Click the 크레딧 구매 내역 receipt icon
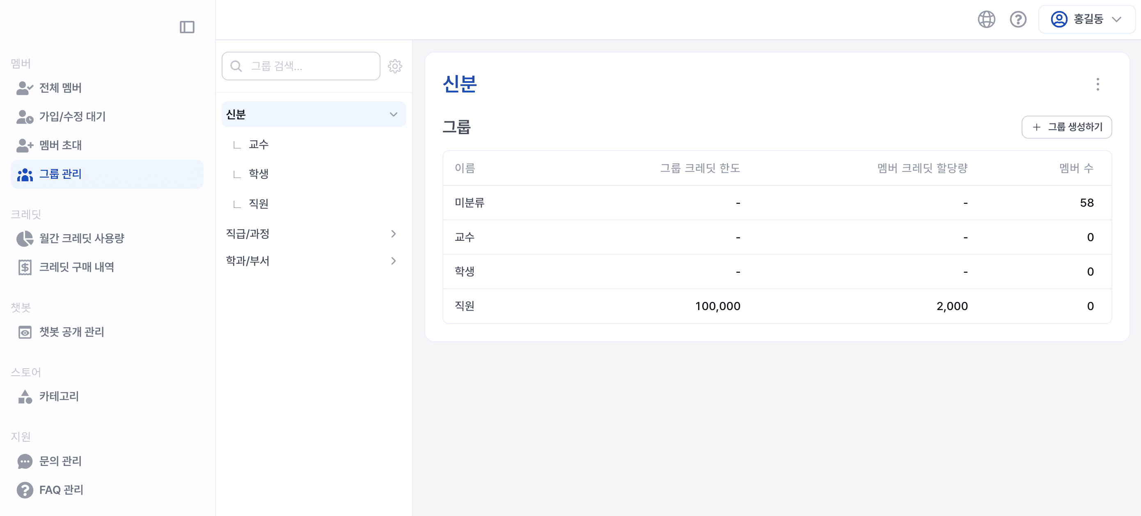Image resolution: width=1141 pixels, height=516 pixels. point(24,267)
